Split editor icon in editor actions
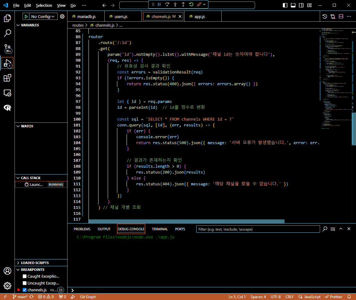Viewport: 356px width, 300px height. [x=341, y=16]
